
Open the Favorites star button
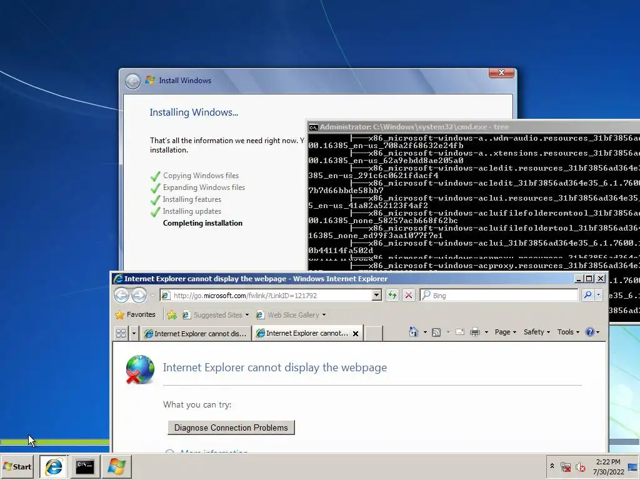[136, 314]
